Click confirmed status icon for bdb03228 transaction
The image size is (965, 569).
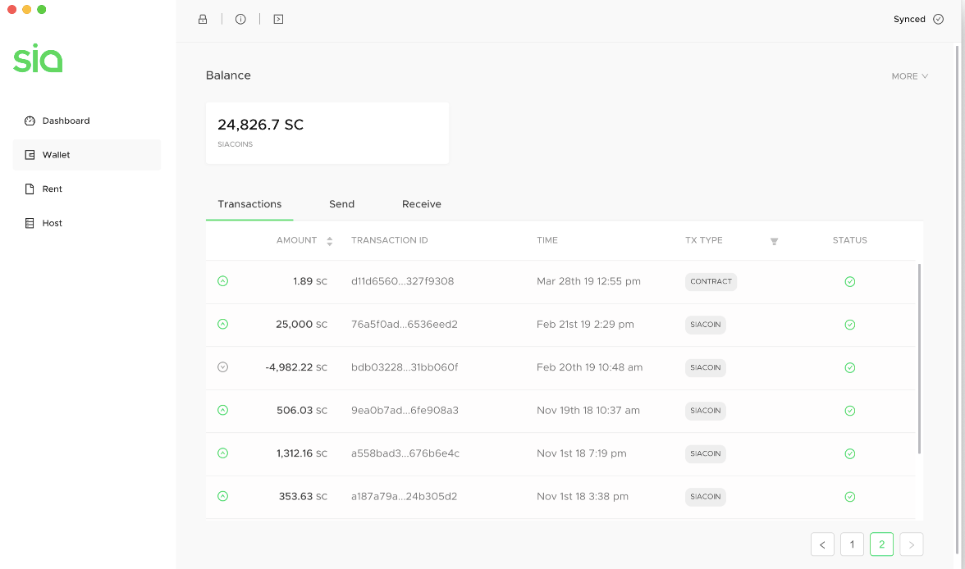pos(850,368)
